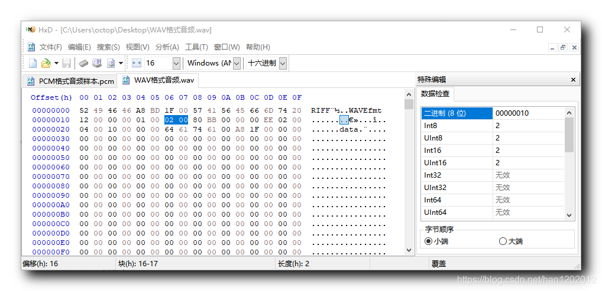Select 小端 little-endian byte order
The width and height of the screenshot is (602, 291).
click(x=436, y=241)
